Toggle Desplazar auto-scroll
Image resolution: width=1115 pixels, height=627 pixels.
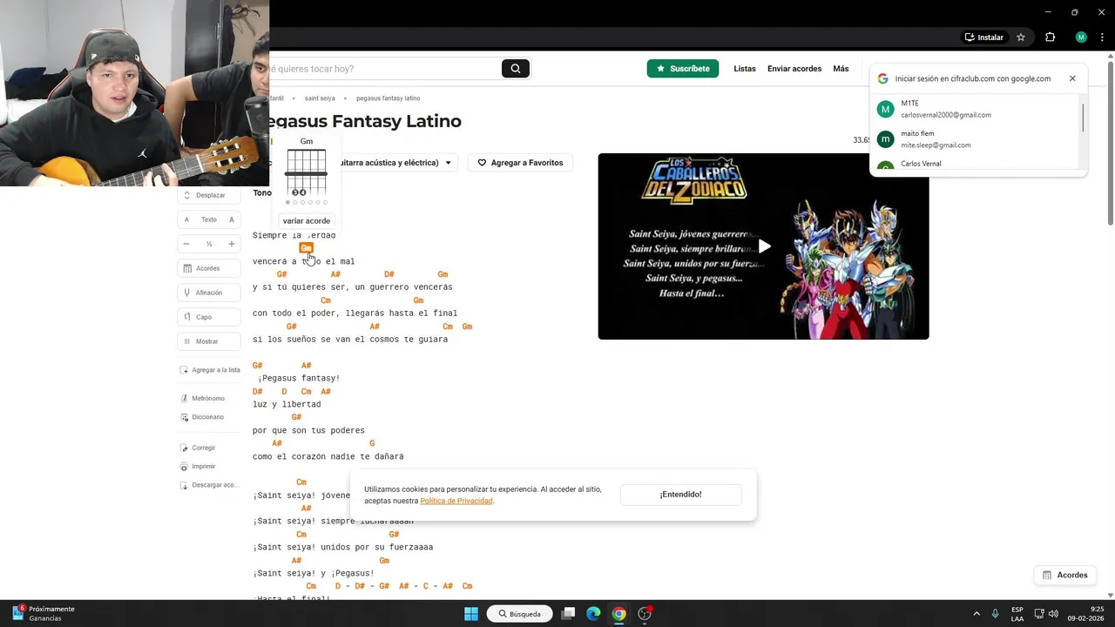[209, 195]
